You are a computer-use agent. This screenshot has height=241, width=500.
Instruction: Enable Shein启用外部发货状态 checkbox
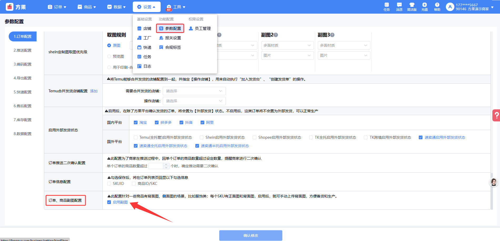coord(202,137)
